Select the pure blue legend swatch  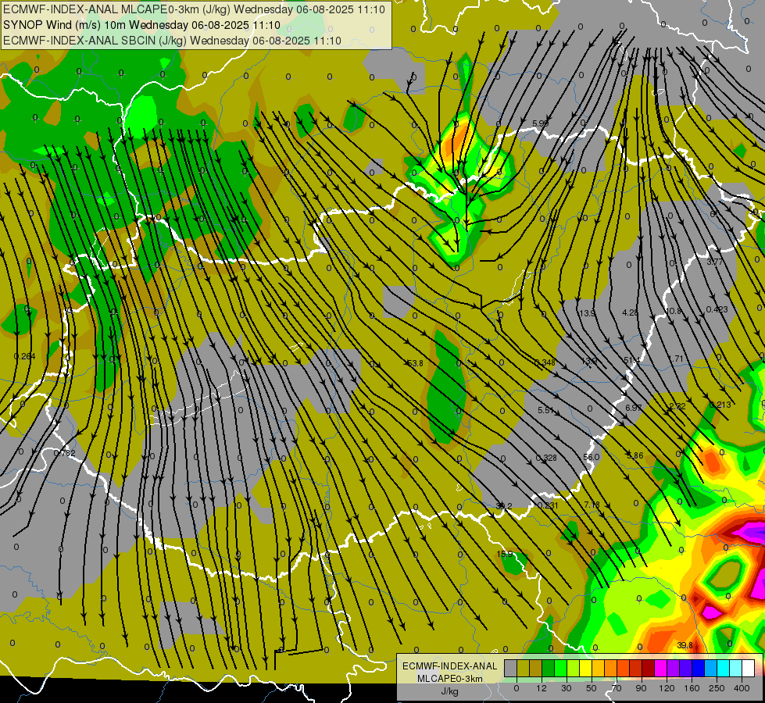tap(698, 668)
